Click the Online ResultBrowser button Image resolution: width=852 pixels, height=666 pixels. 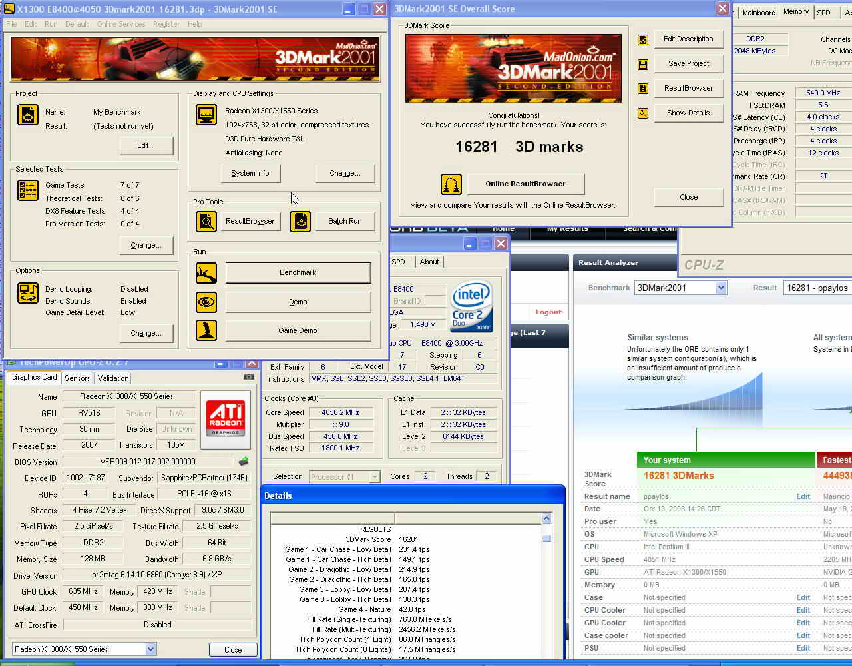pos(526,184)
